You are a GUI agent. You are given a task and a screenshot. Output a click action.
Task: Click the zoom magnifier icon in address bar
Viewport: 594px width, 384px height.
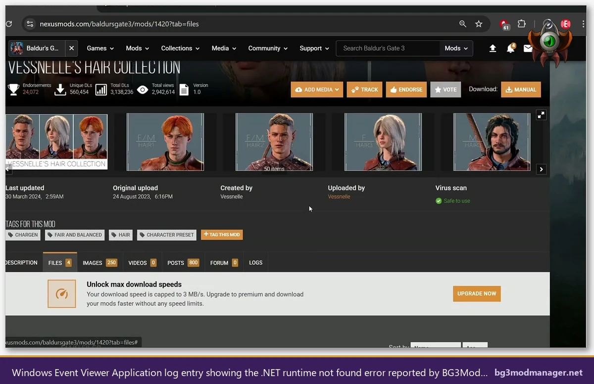click(463, 24)
